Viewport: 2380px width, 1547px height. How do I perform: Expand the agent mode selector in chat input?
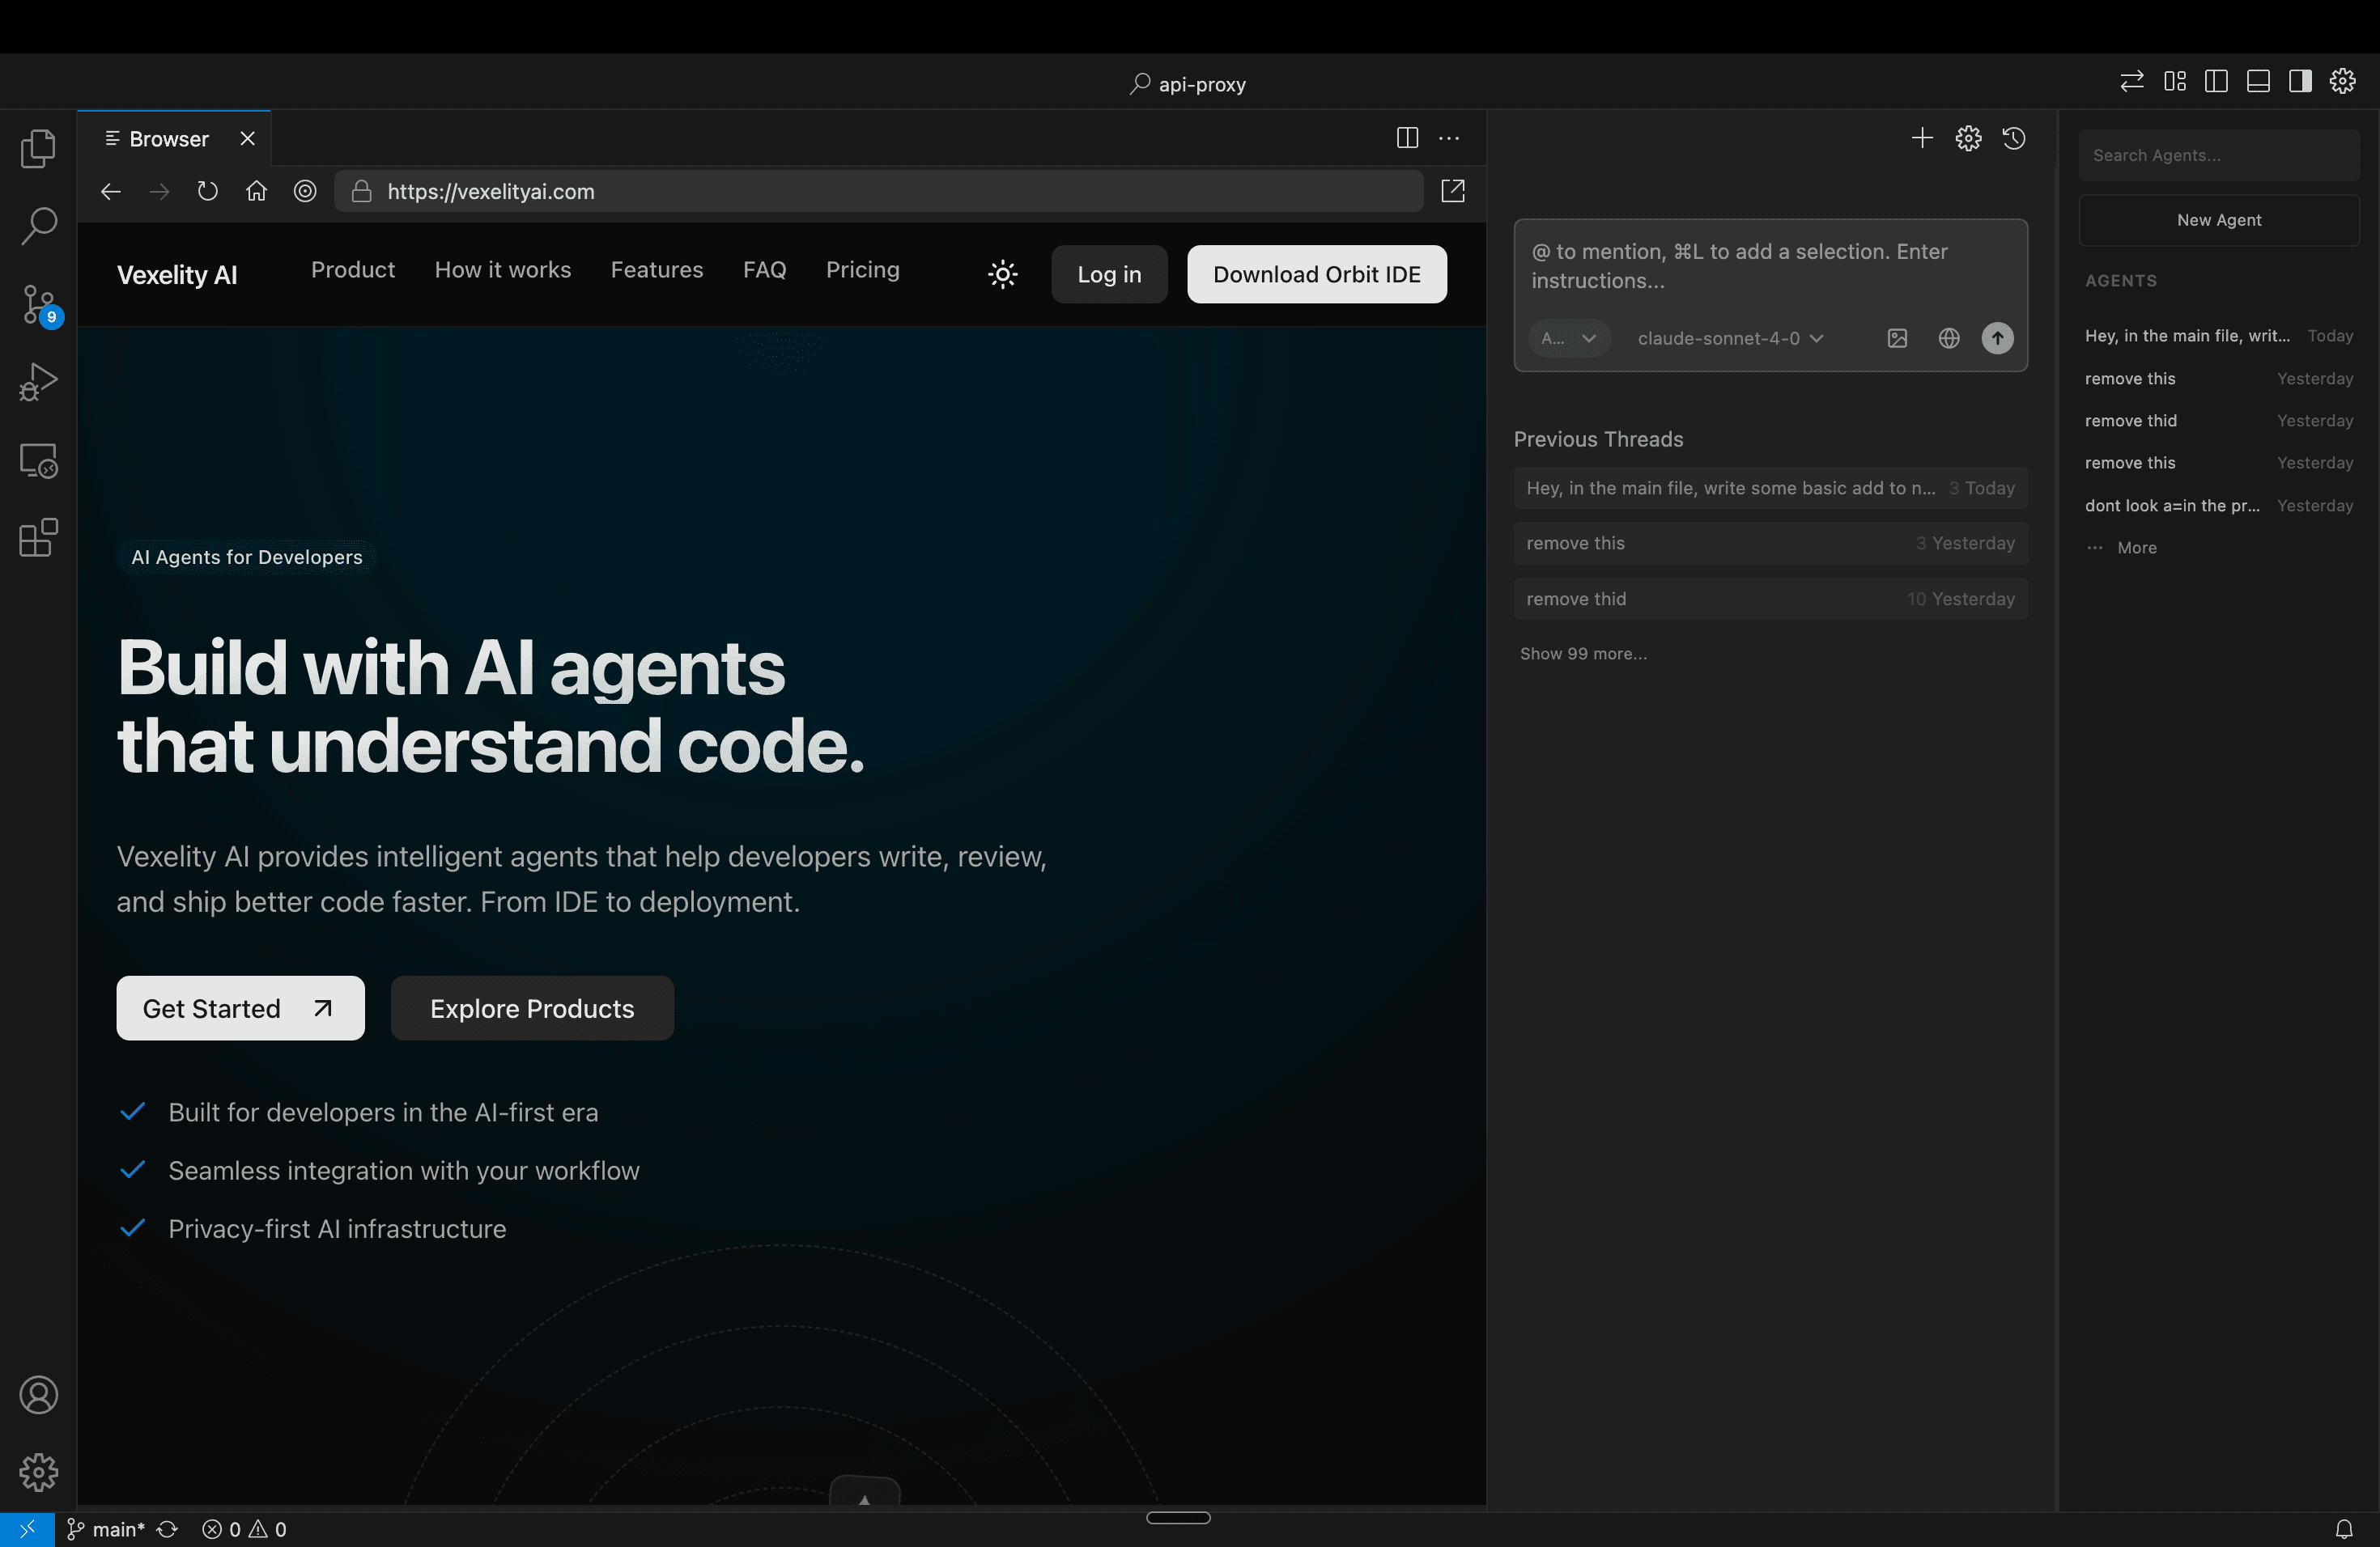pyautogui.click(x=1569, y=339)
